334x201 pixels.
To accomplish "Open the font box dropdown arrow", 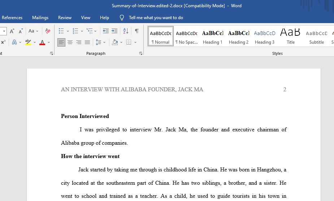I will coord(4,31).
